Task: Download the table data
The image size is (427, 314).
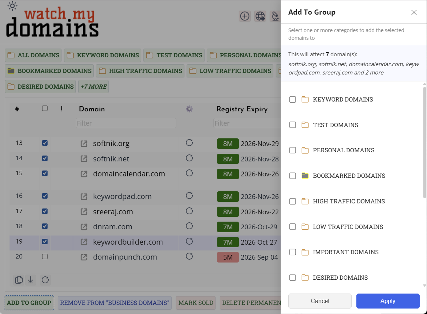Action: pos(31,280)
